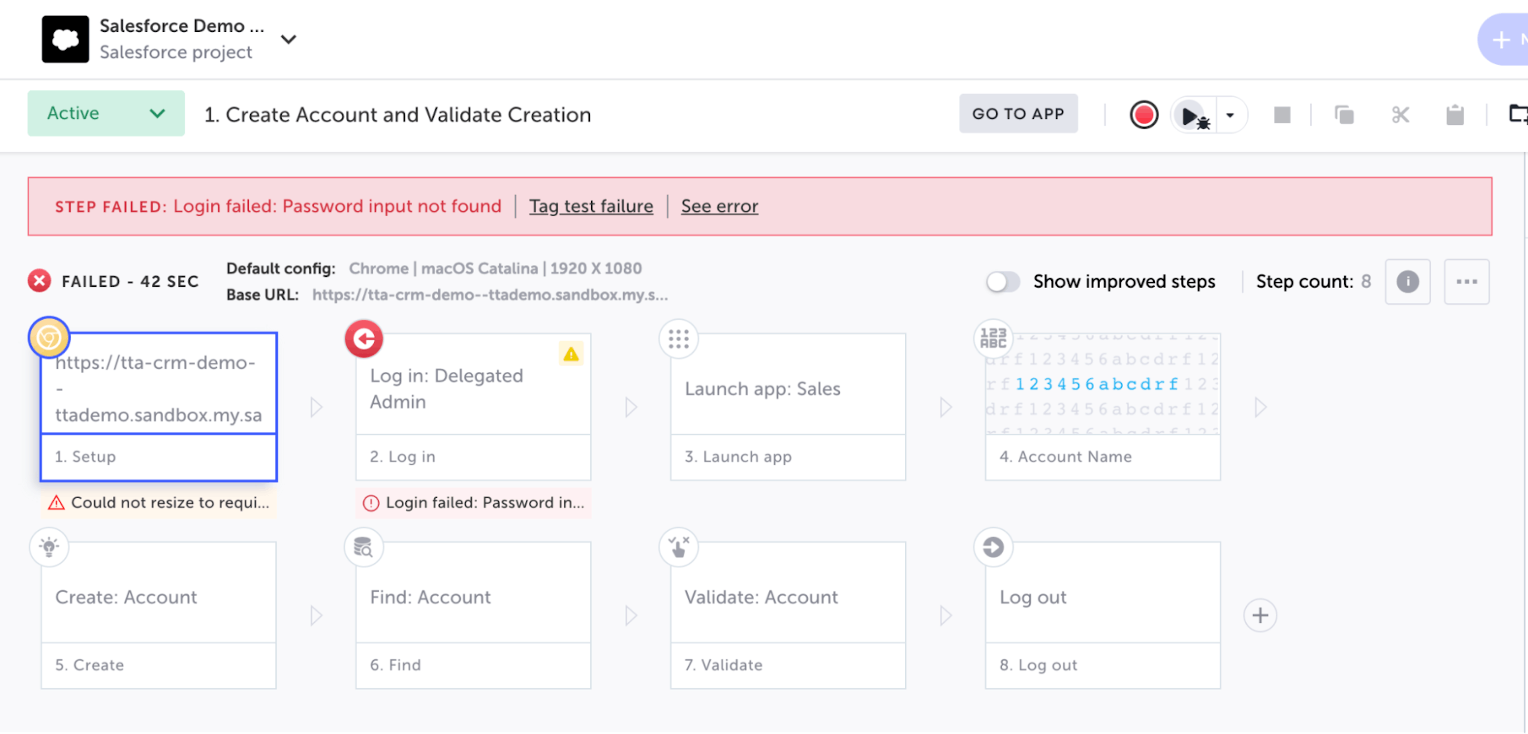Click the clipboard paste icon

(1454, 115)
